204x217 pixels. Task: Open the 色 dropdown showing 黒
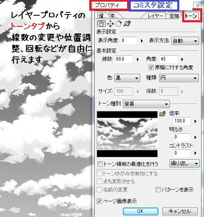coord(127,78)
